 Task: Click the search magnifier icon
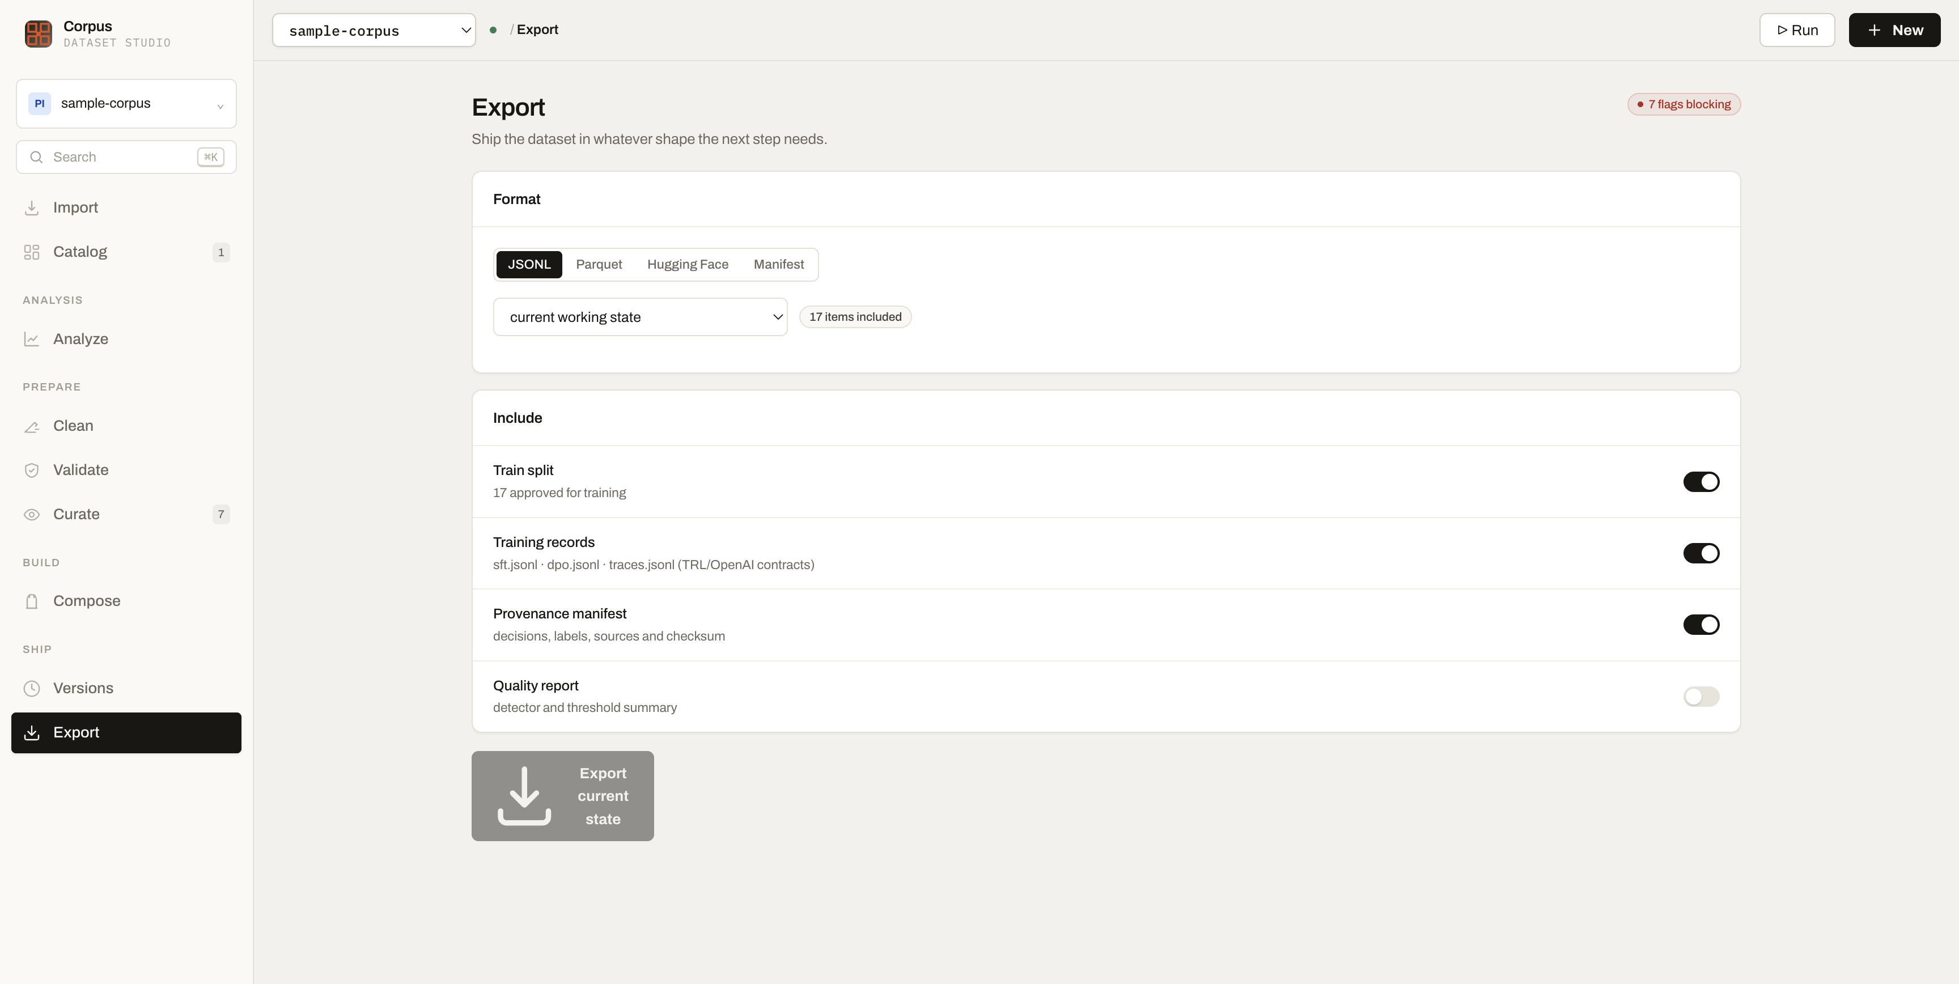point(36,158)
